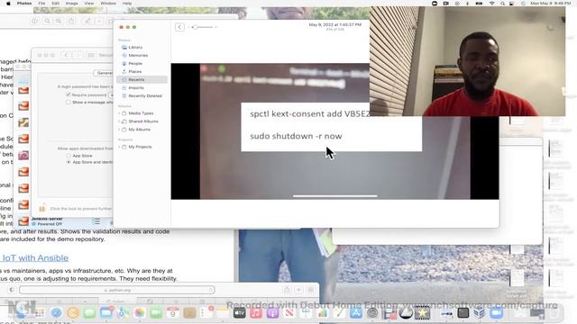Open the Edit menu

click(55, 4)
